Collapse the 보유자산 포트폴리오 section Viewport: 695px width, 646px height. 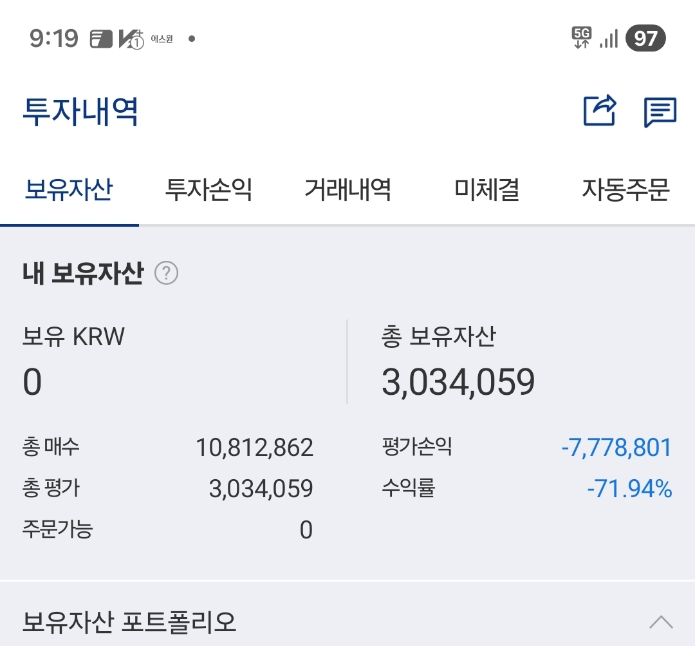coord(661,622)
